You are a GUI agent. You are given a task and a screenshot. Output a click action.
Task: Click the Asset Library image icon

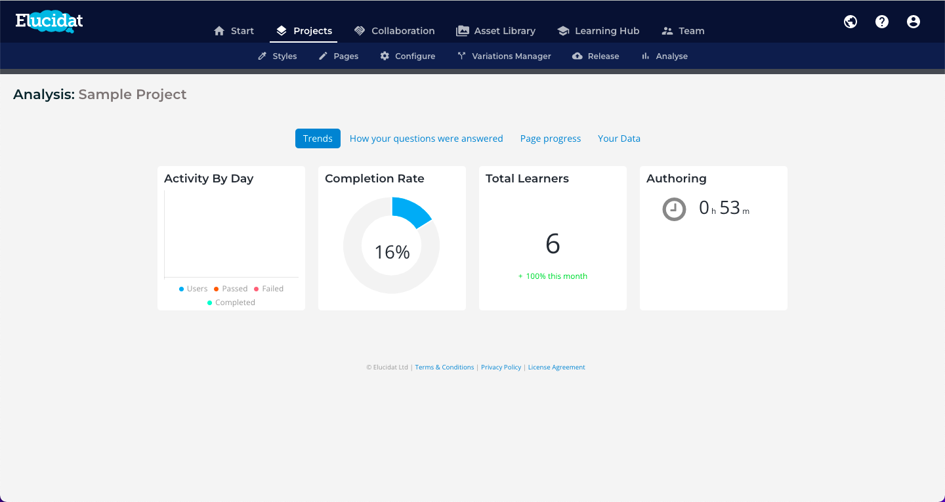coord(463,31)
